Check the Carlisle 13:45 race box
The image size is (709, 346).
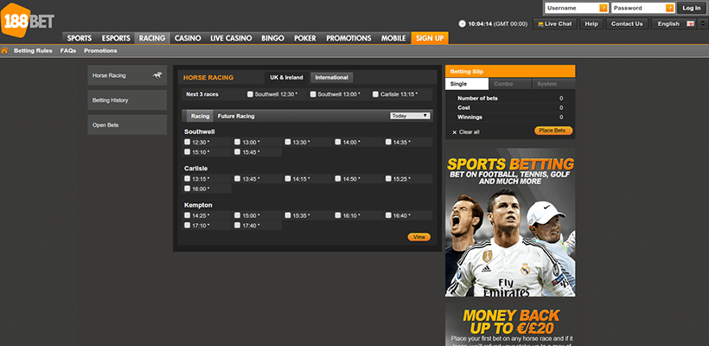pyautogui.click(x=238, y=179)
